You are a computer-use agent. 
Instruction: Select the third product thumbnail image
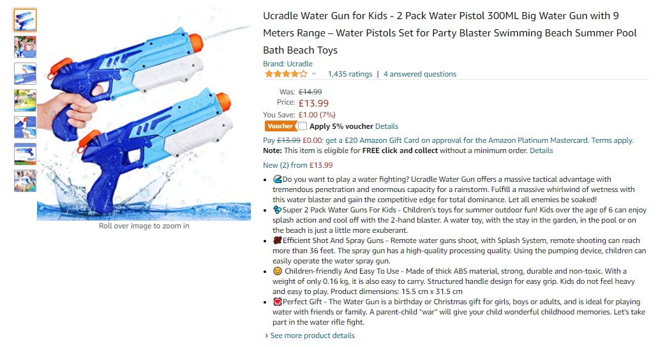(25, 74)
